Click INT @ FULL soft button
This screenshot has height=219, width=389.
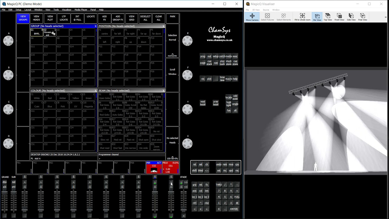click(77, 18)
